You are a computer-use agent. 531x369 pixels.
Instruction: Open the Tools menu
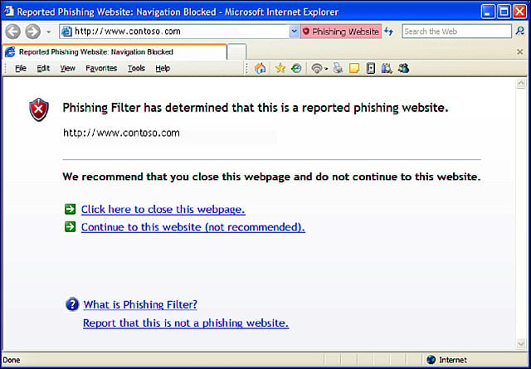click(136, 68)
